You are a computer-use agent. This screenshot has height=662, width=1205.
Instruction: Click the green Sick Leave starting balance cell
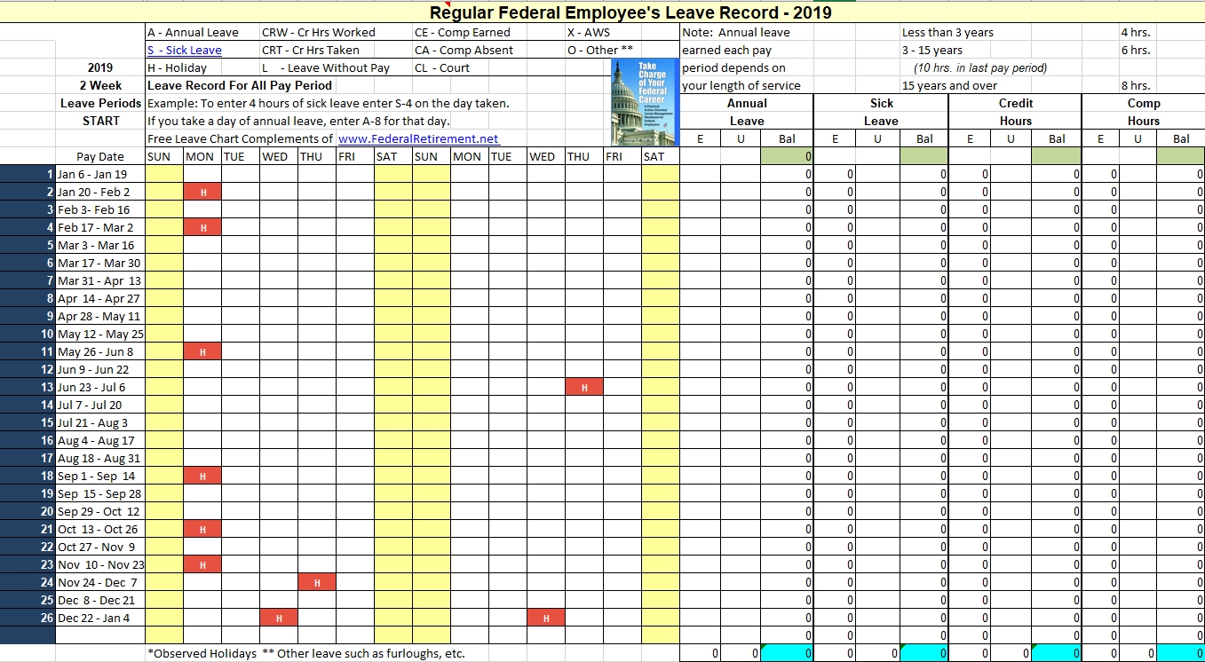(x=924, y=157)
